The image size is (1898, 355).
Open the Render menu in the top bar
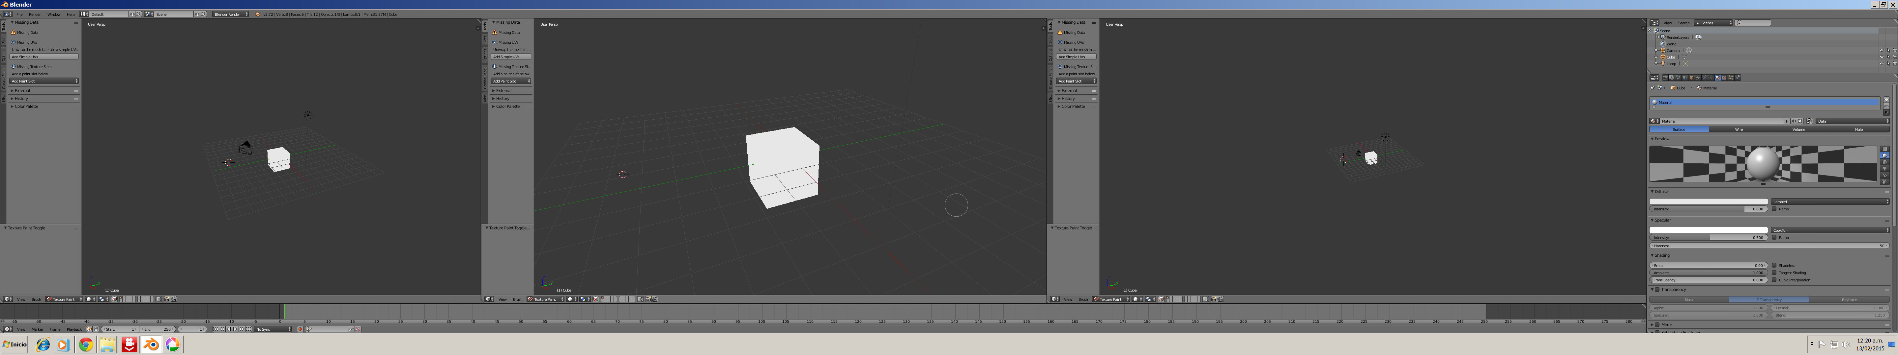[35, 14]
